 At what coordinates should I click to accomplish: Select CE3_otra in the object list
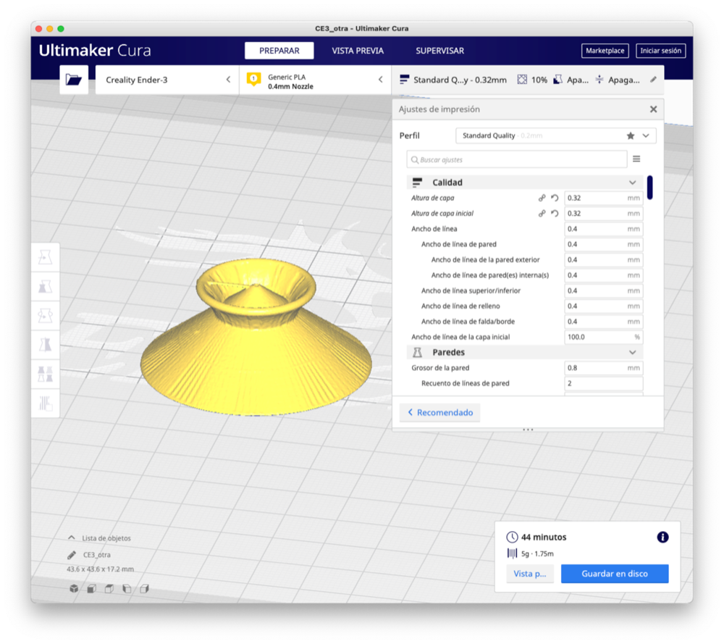pos(96,555)
